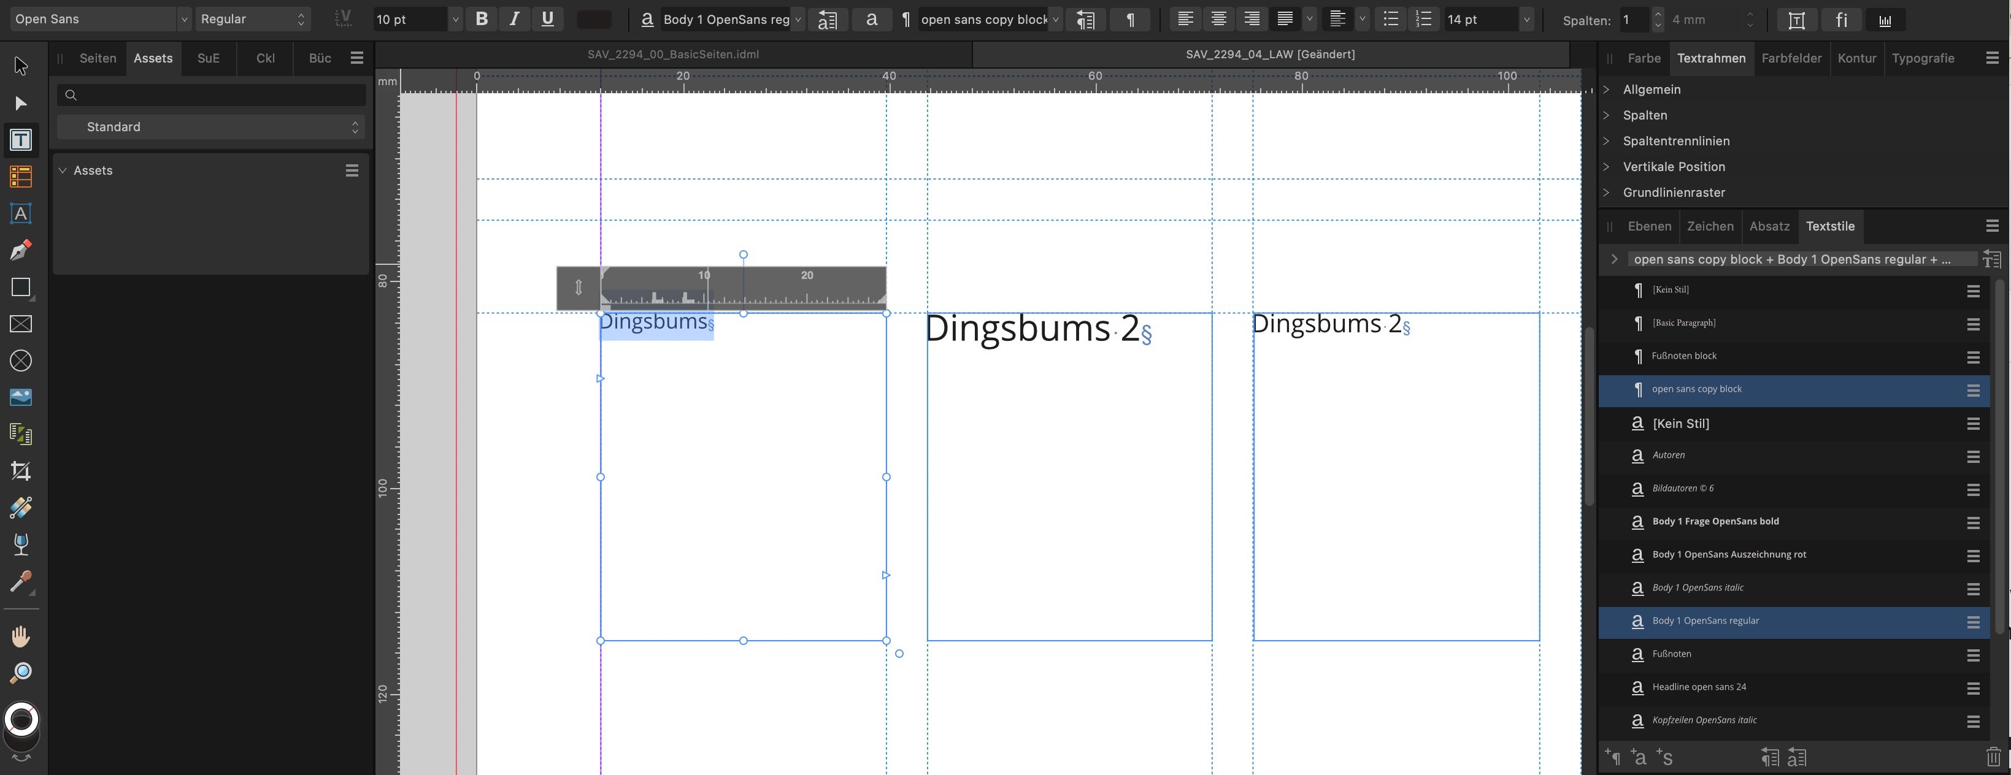Switch to the Farbfelder tab

(1791, 58)
